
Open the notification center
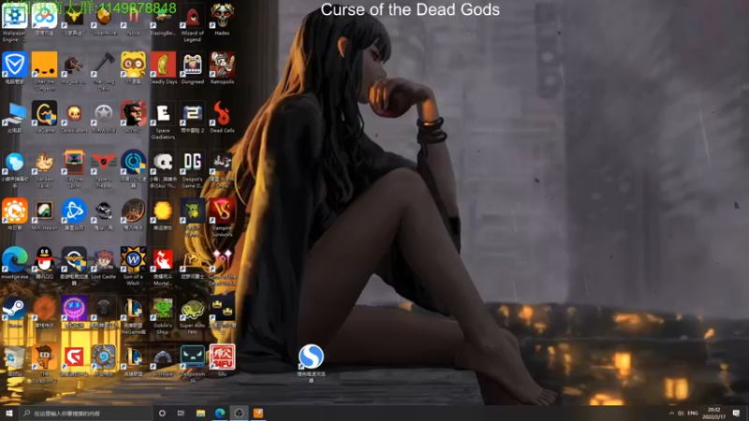coord(736,413)
